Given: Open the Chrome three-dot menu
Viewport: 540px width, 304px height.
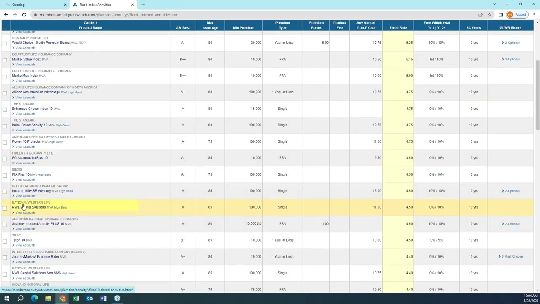Looking at the screenshot, I should 533,15.
